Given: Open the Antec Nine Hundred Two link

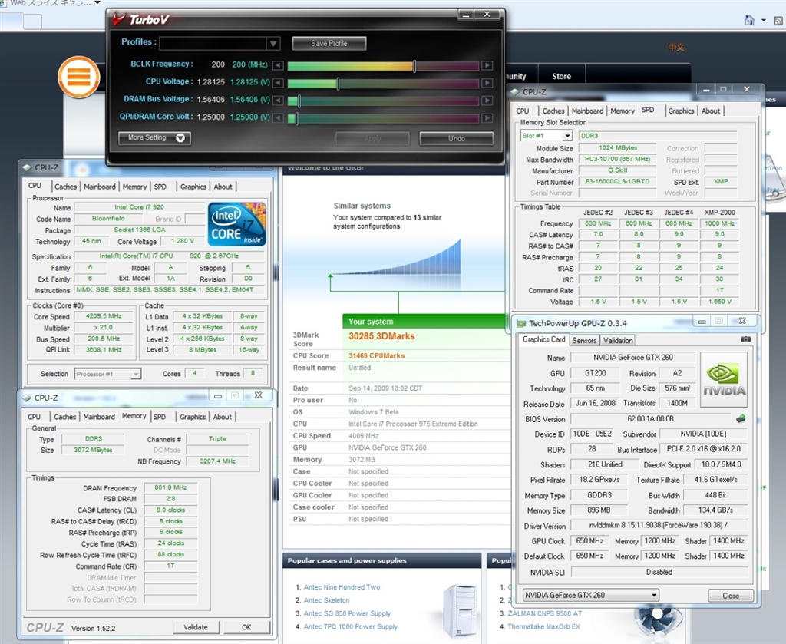Looking at the screenshot, I should point(342,587).
